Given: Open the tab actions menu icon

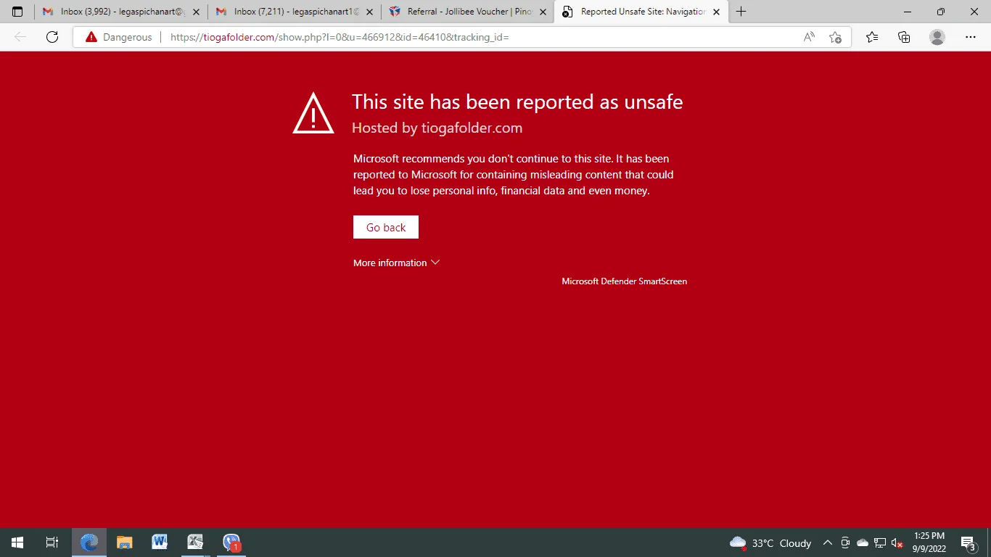Looking at the screenshot, I should [17, 12].
